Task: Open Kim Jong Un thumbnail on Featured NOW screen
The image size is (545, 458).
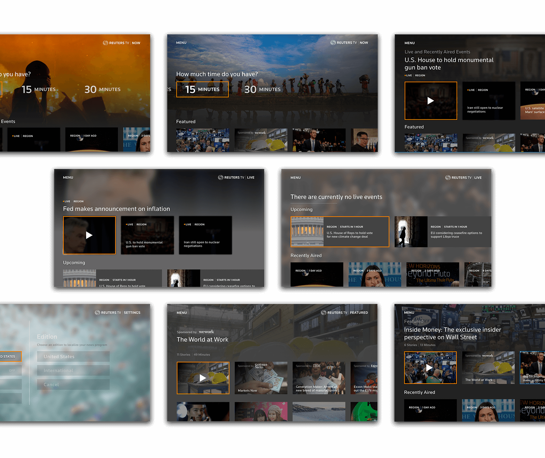Action: [x=364, y=140]
